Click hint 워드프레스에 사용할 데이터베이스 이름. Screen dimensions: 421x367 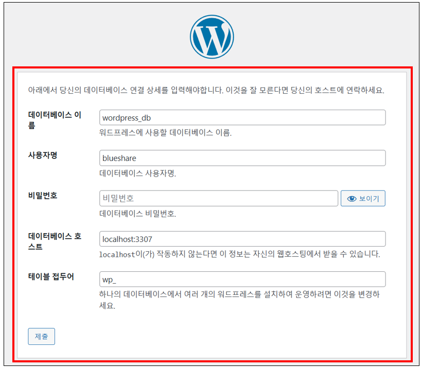165,133
